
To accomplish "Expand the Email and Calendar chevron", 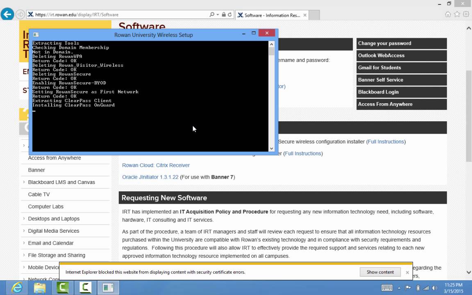I will [x=24, y=243].
